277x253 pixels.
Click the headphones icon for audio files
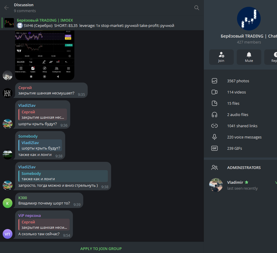(x=214, y=115)
